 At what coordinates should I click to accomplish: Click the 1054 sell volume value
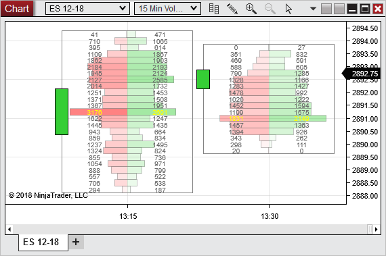[x=95, y=163]
